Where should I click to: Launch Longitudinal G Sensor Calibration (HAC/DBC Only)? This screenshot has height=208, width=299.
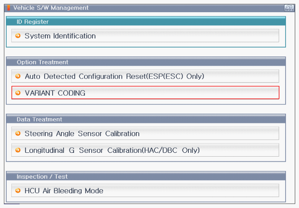(x=112, y=150)
